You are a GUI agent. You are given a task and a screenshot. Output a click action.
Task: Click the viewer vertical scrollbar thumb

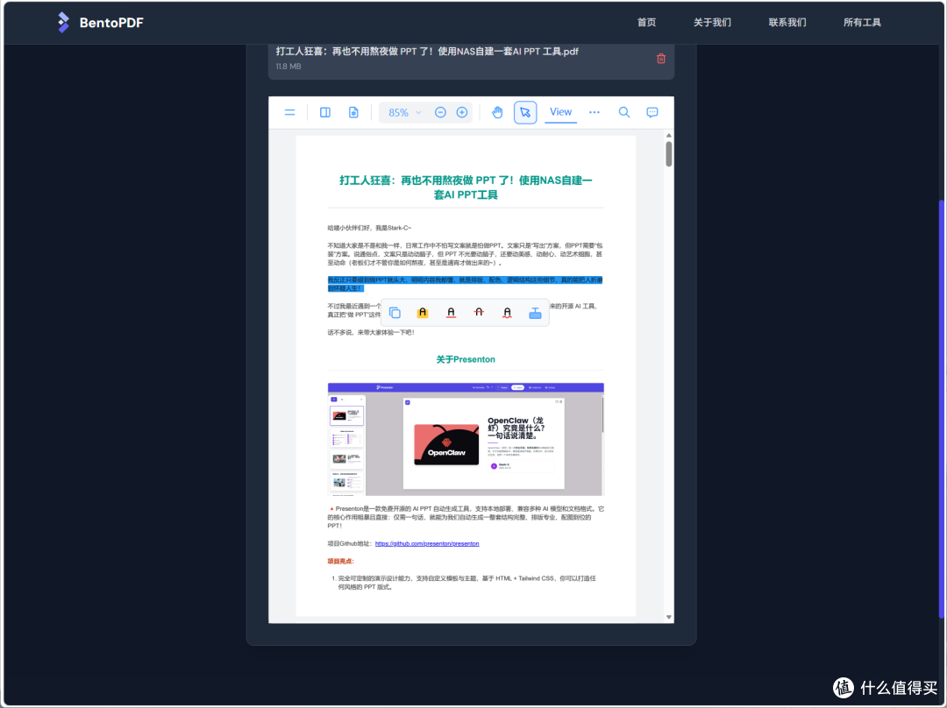[668, 153]
